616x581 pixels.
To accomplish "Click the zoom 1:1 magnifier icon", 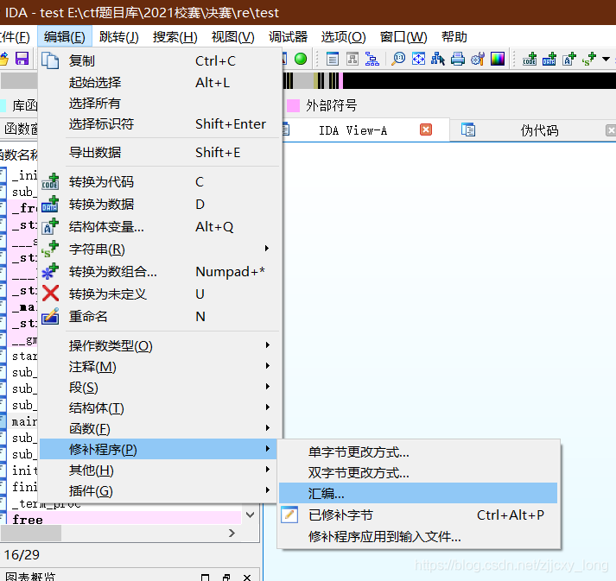I will coord(398,59).
